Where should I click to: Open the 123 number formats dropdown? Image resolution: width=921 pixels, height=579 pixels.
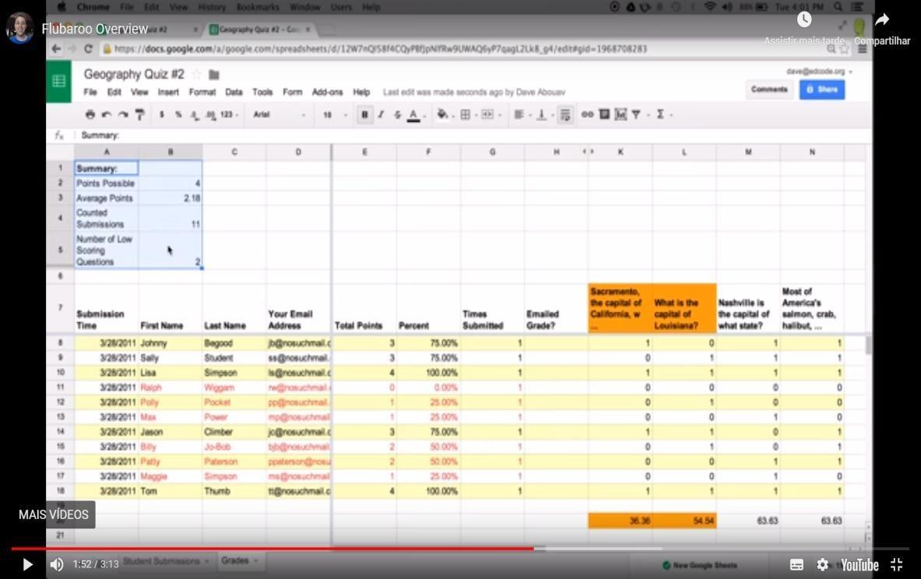[229, 114]
